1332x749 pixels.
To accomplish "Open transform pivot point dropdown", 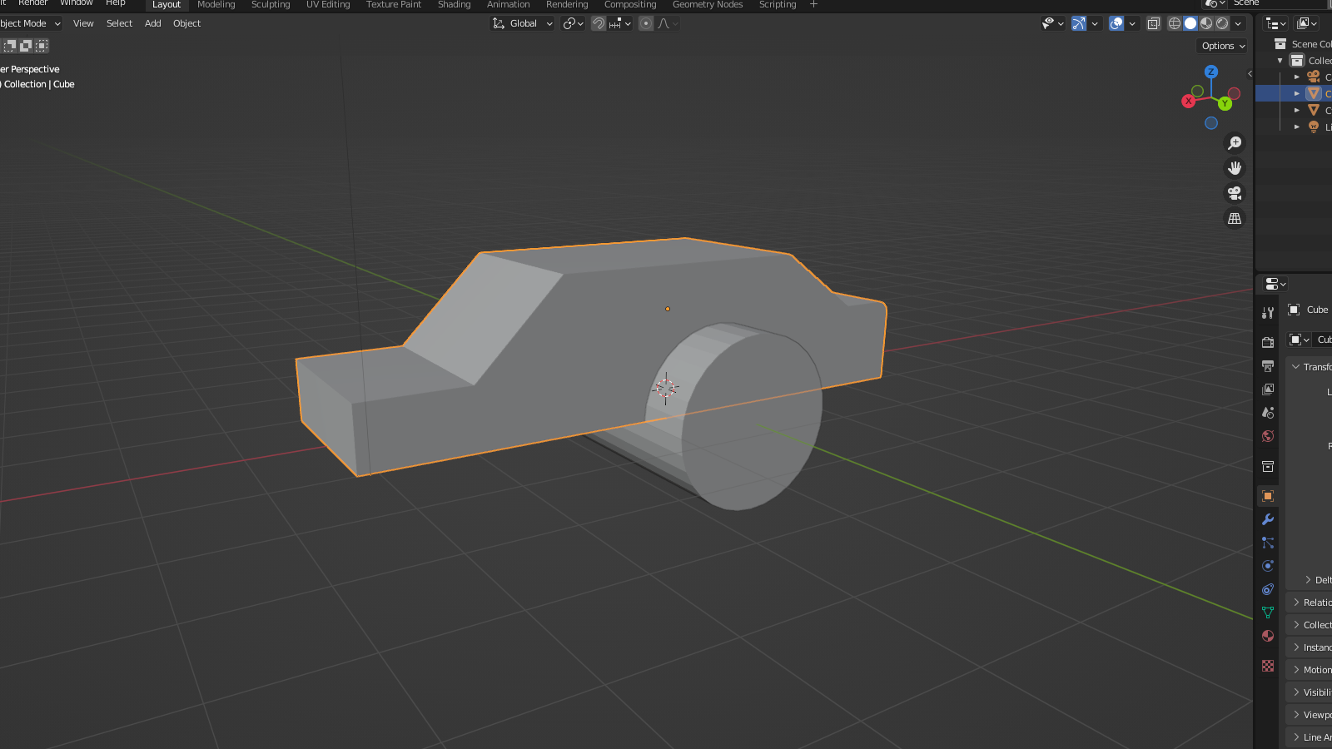I will (573, 23).
